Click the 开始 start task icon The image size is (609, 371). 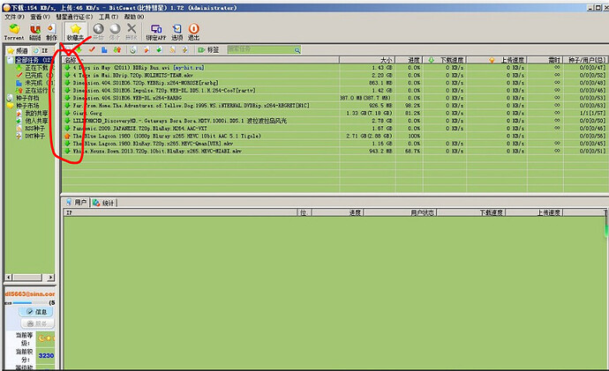pyautogui.click(x=98, y=32)
